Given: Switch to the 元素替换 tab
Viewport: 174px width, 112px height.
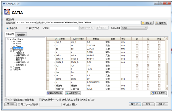Looking at the screenshot, I should tap(21, 35).
